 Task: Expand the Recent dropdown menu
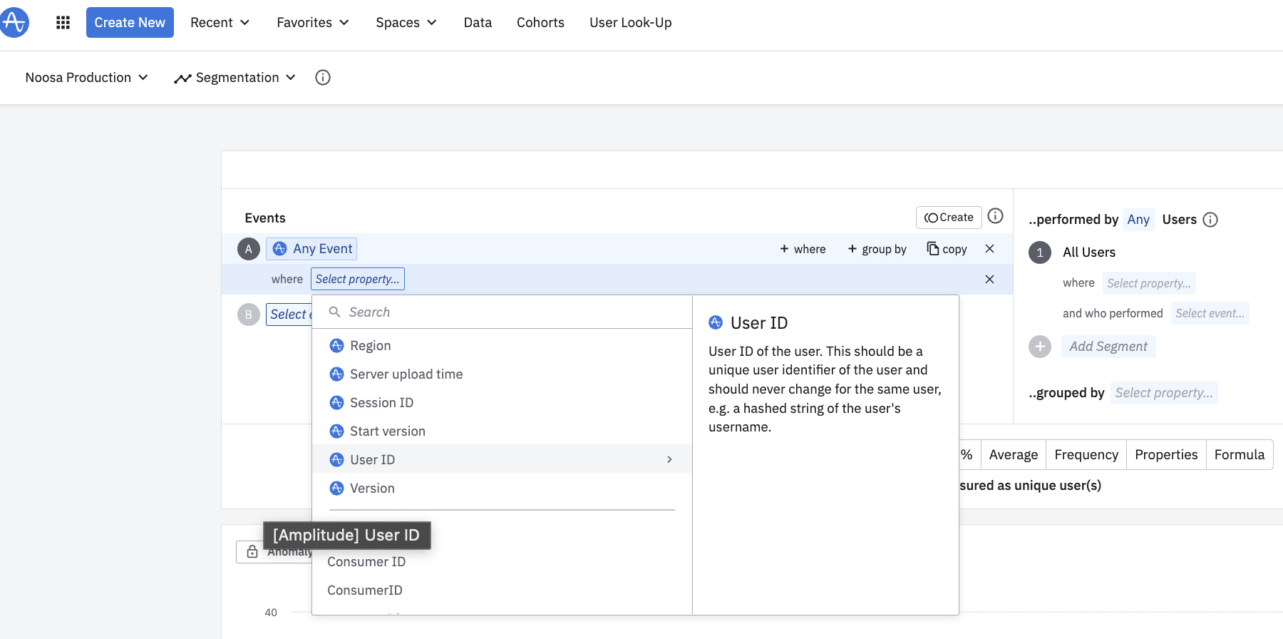220,23
